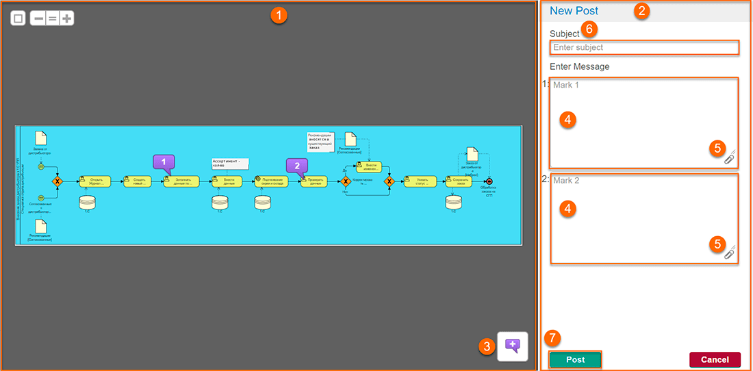Focus the Enter subject field
The width and height of the screenshot is (753, 371).
click(643, 48)
